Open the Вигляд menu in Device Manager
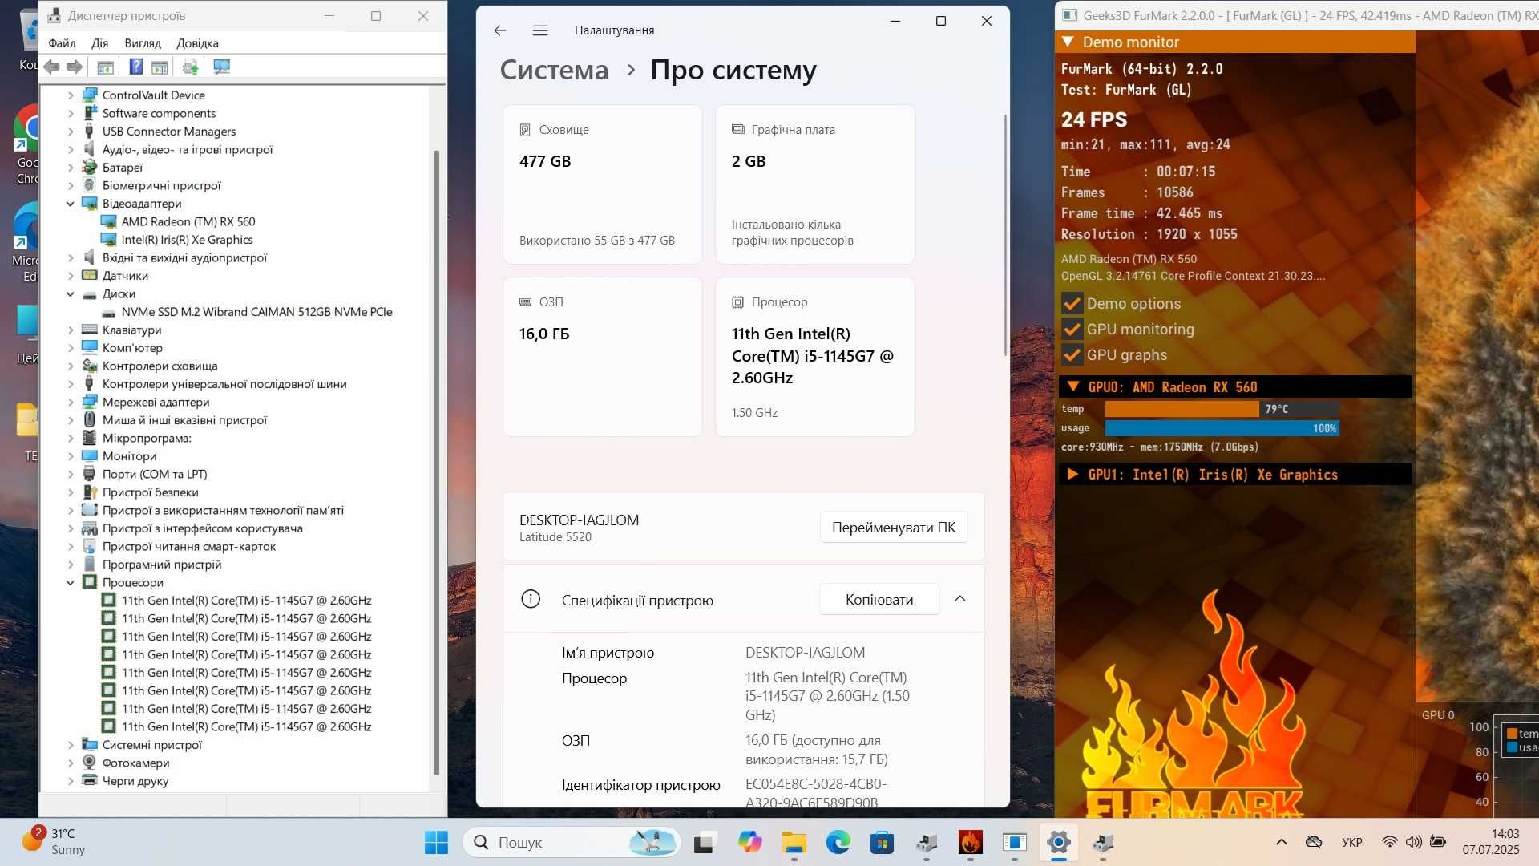 (143, 43)
